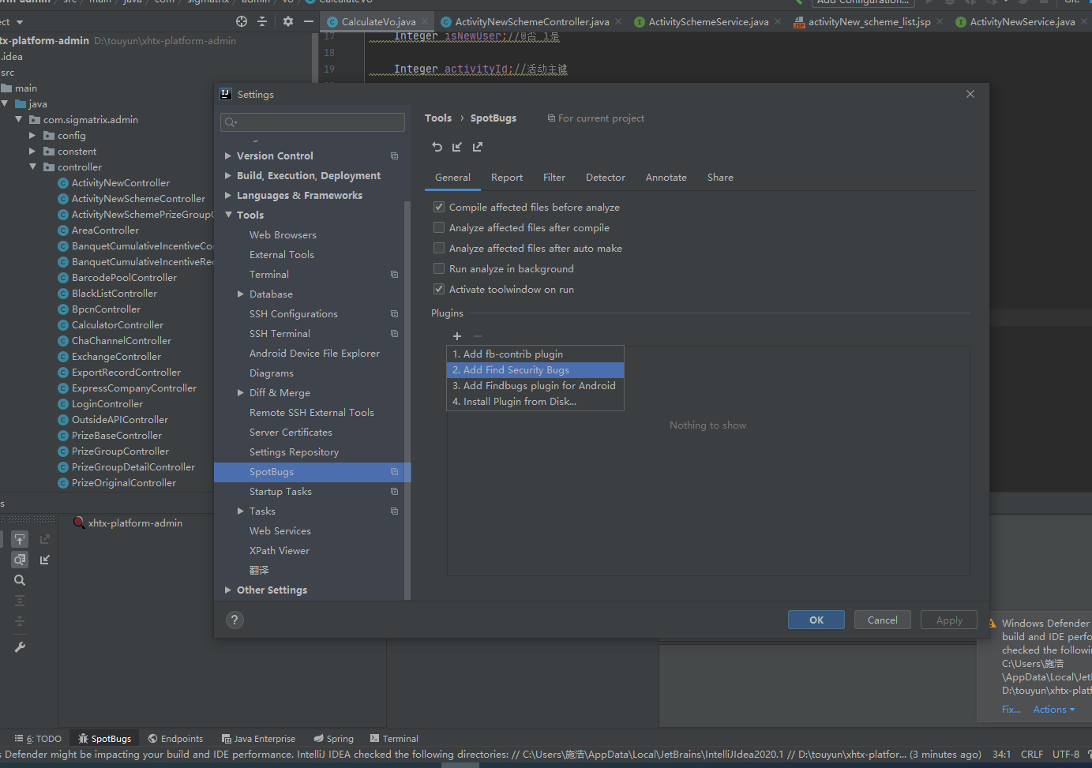Image resolution: width=1092 pixels, height=768 pixels.
Task: Expand the Database settings node
Action: 241,294
